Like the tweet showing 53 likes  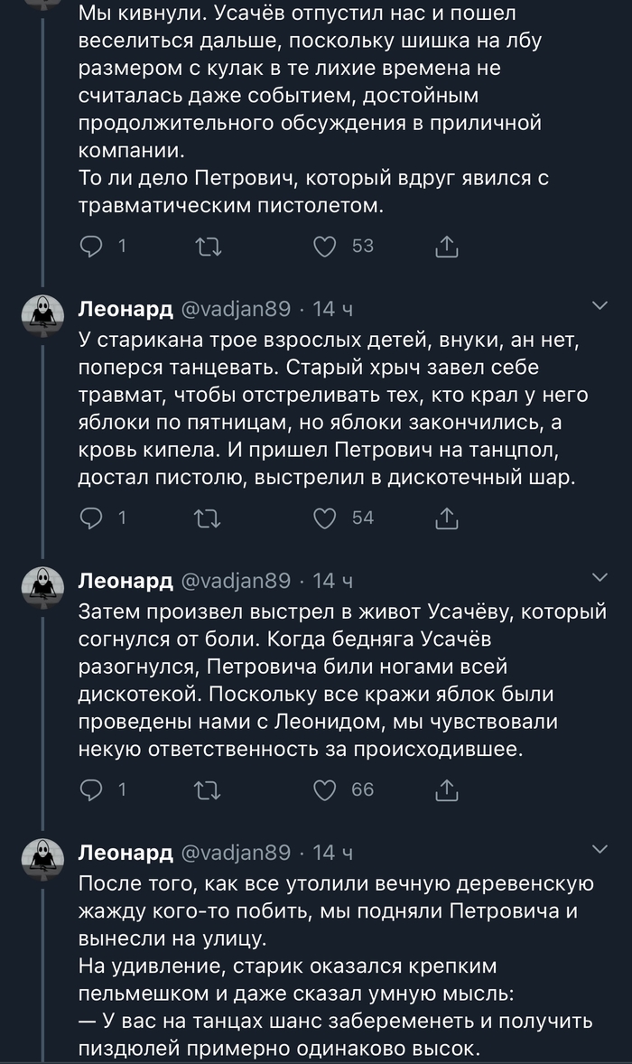[325, 247]
